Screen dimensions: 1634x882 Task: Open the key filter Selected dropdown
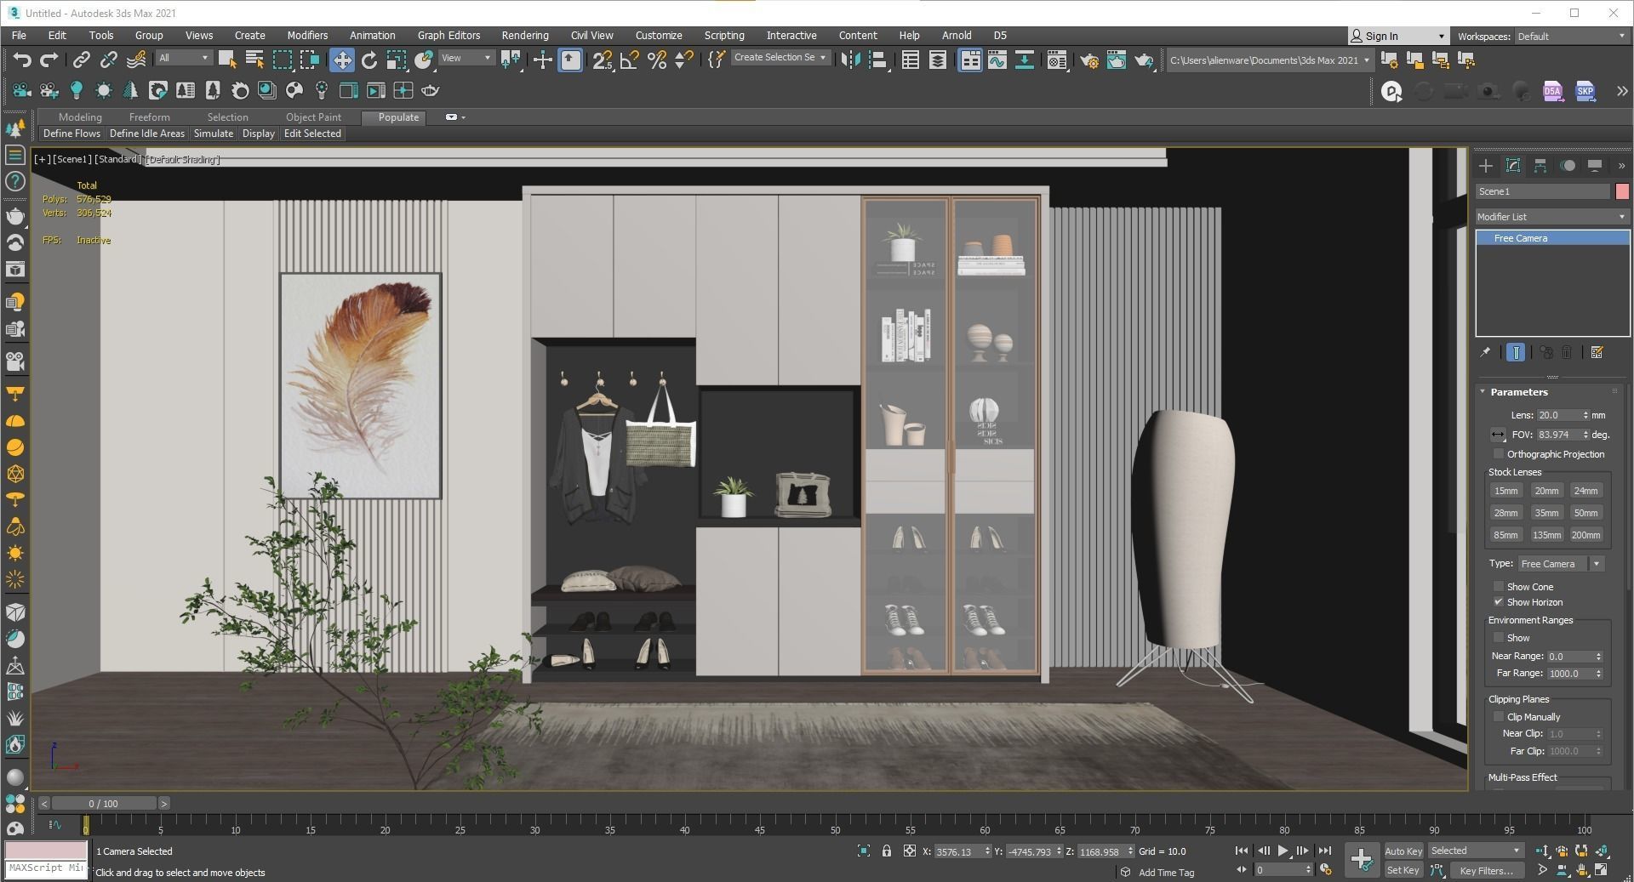[1475, 851]
